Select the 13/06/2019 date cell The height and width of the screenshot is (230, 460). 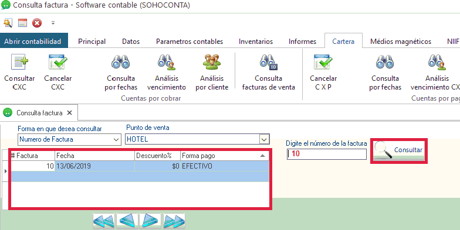coord(94,166)
